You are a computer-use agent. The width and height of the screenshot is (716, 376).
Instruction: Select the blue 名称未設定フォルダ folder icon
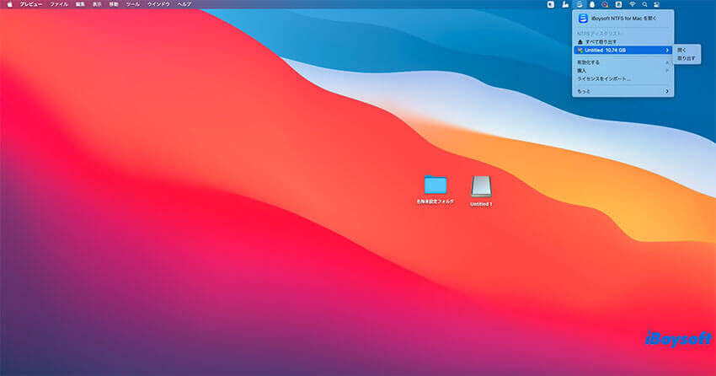435,185
